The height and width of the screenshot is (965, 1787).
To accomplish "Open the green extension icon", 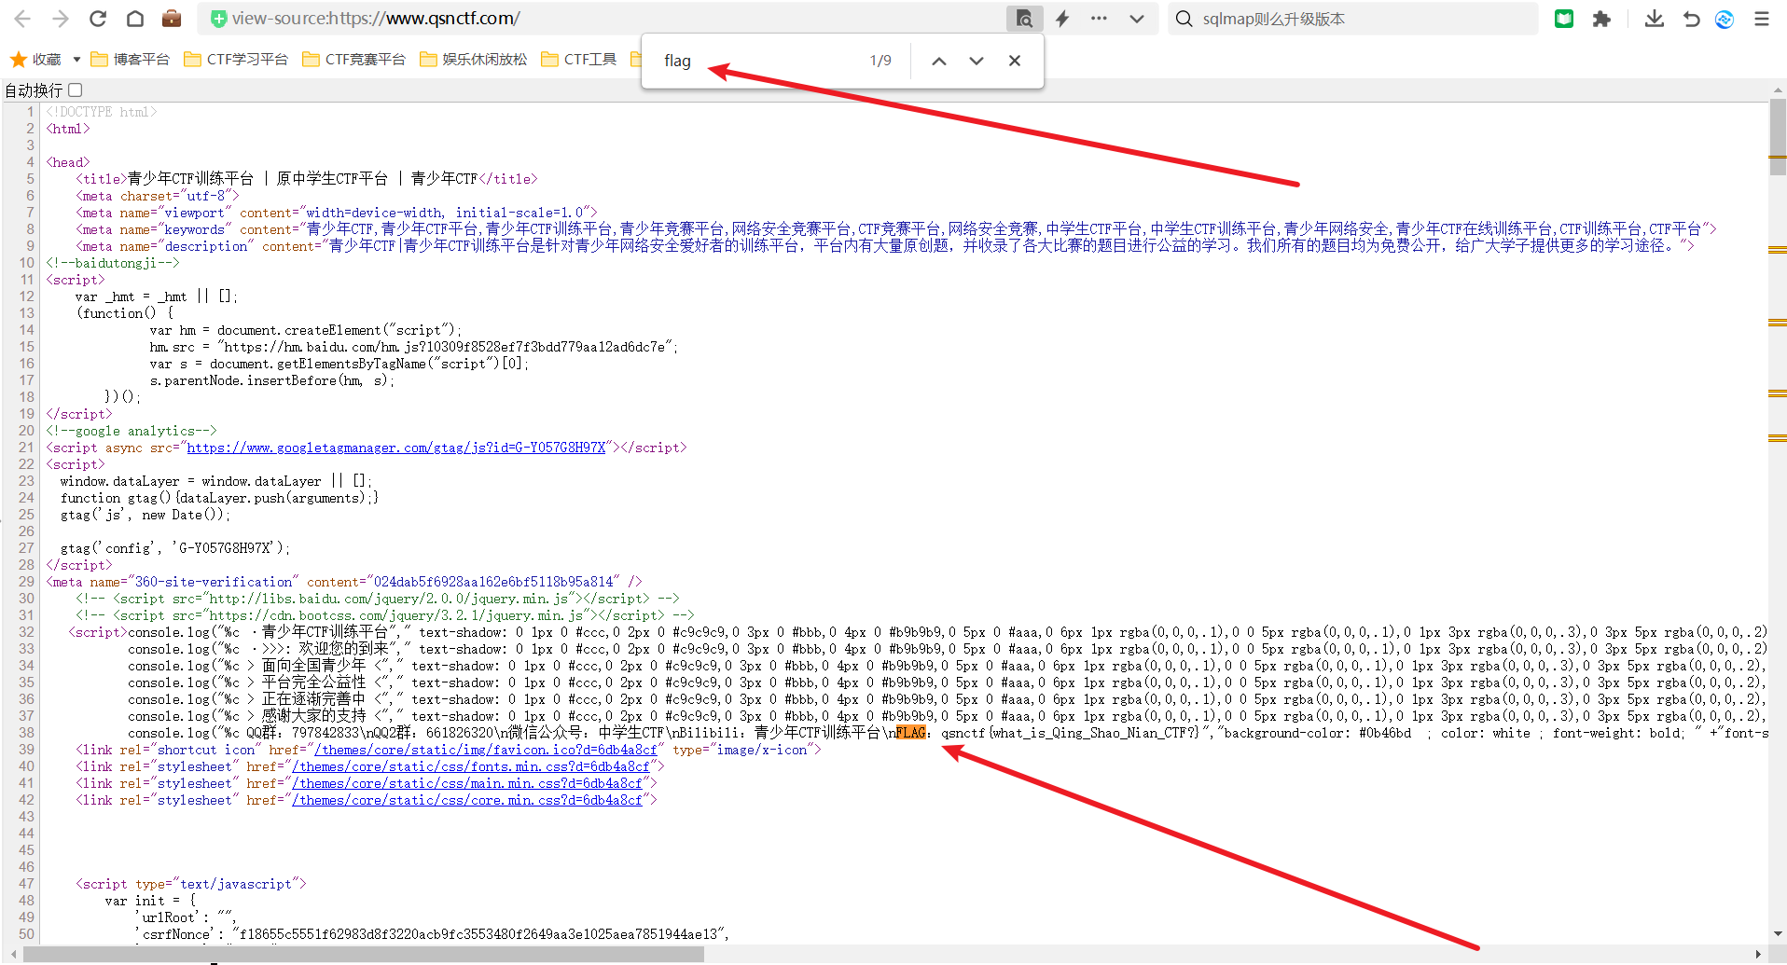I will pyautogui.click(x=1564, y=19).
